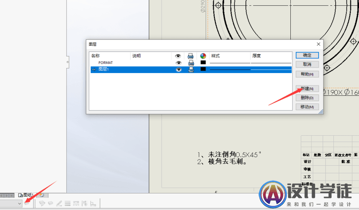The height and width of the screenshot is (210, 359).
Task: Click the 更改文件号 title block cell
Action: pos(343,155)
